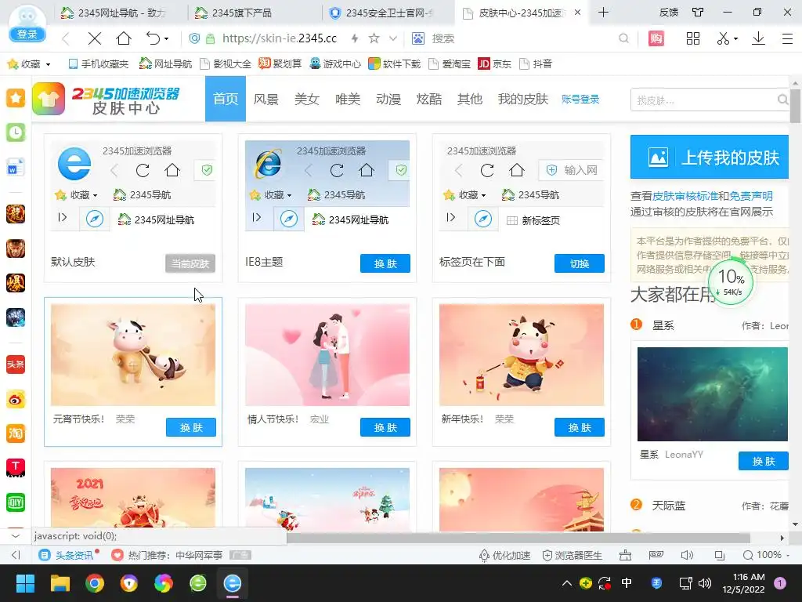This screenshot has height=602, width=802.
Task: Stop loading with the X toolbar icon
Action: pyautogui.click(x=94, y=38)
